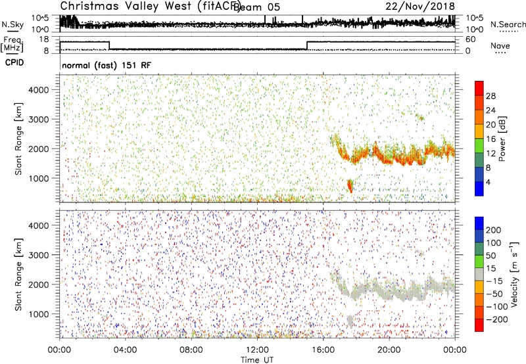
Task: Click the "4" value on Power colorbar
Action: [489, 182]
